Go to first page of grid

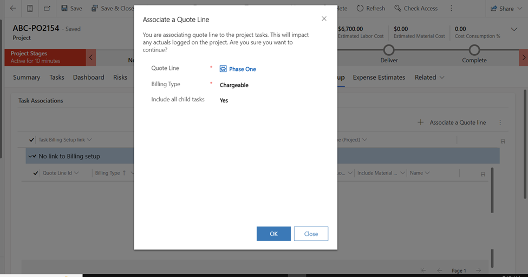pos(423,270)
